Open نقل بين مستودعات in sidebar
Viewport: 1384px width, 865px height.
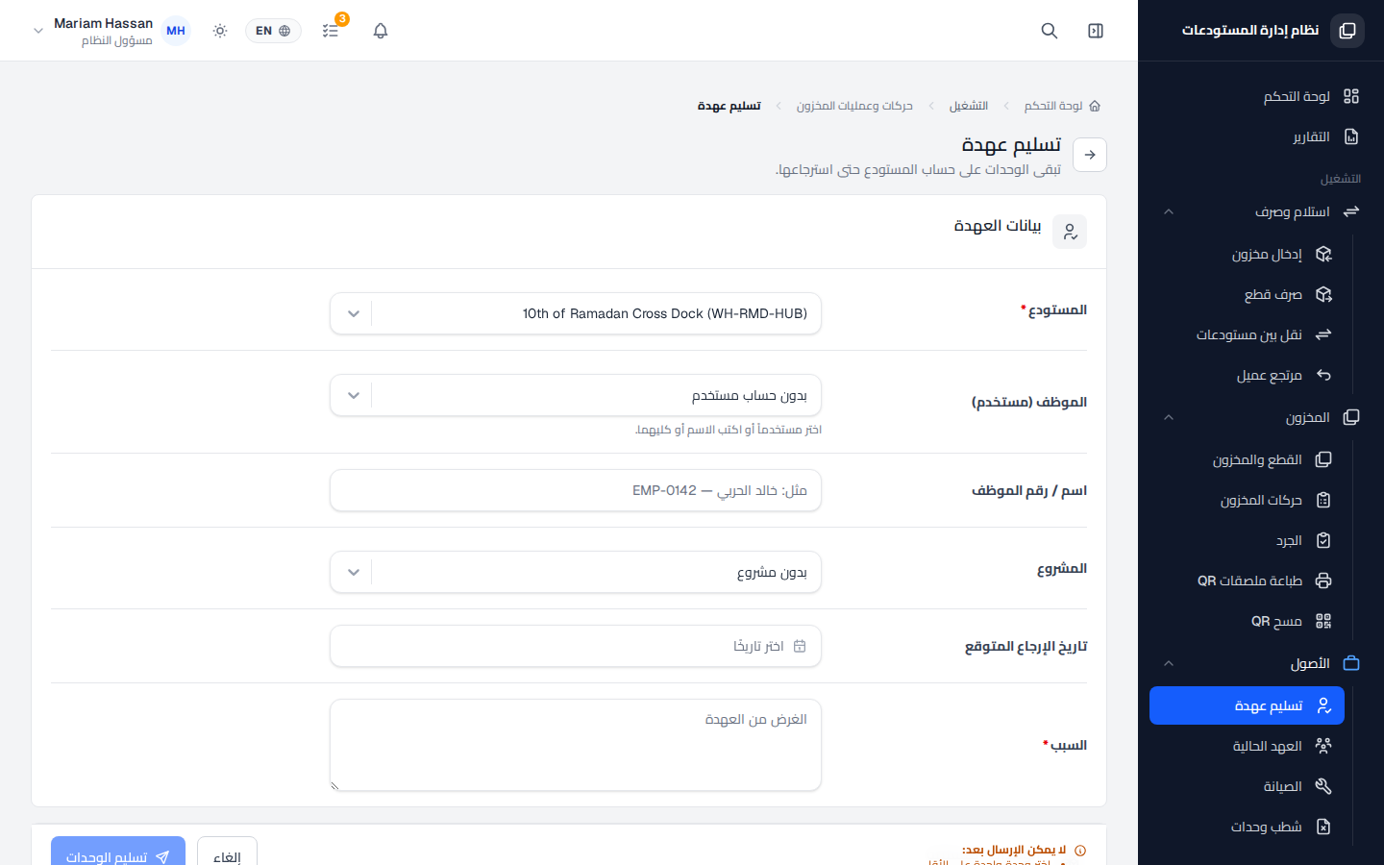point(1248,334)
